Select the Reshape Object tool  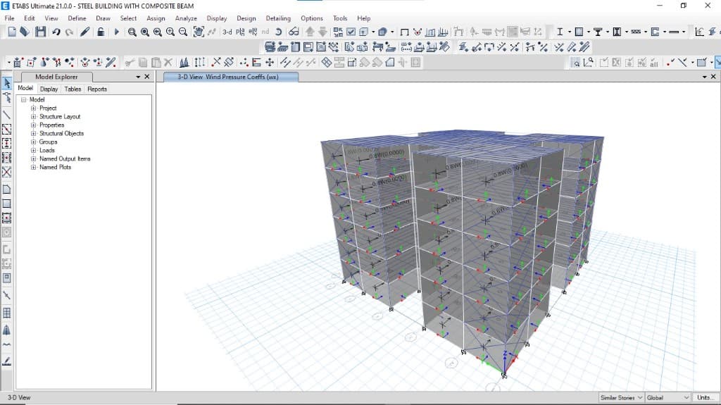(7, 97)
